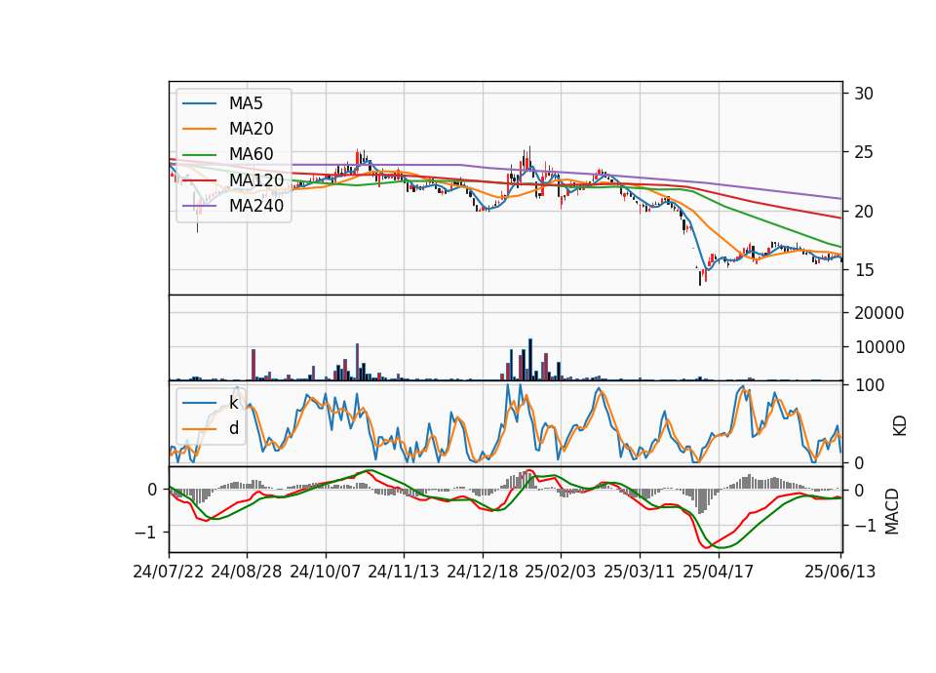Click the k legend entry in KD panel

pos(234,403)
